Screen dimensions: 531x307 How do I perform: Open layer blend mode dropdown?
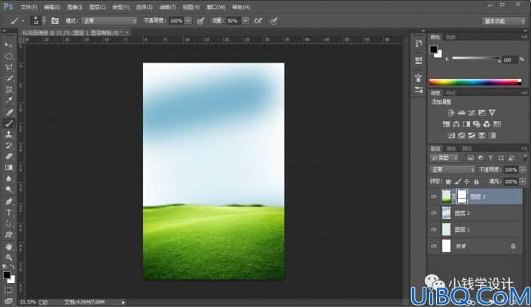point(452,169)
